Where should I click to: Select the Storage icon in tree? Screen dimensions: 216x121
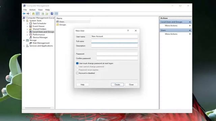pyautogui.click(x=27, y=40)
